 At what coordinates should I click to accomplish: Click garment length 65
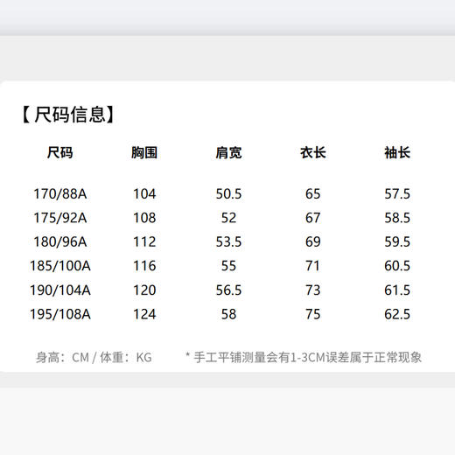point(312,194)
